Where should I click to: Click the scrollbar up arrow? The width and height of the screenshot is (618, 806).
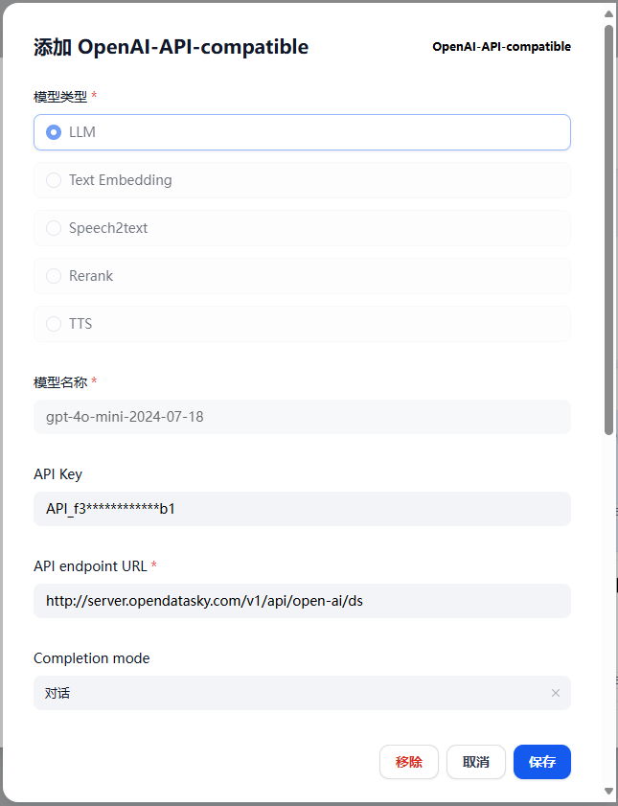(x=608, y=13)
